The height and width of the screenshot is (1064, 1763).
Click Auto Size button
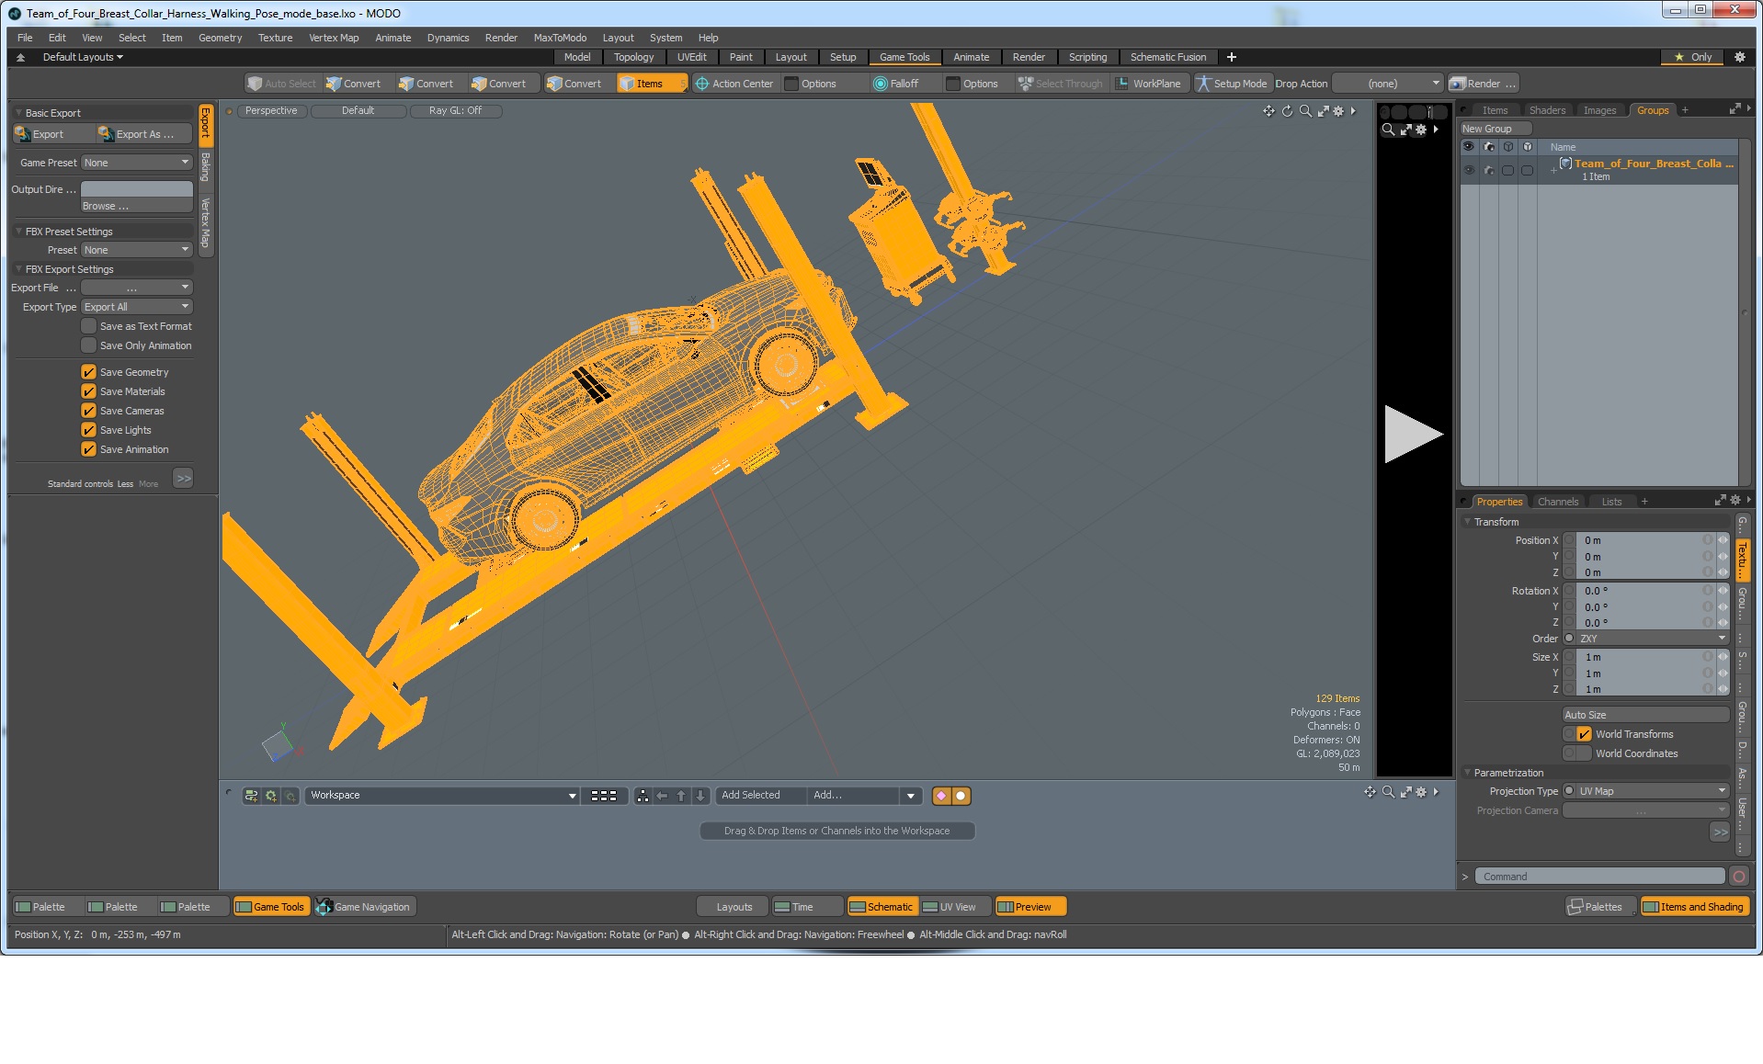(1645, 715)
